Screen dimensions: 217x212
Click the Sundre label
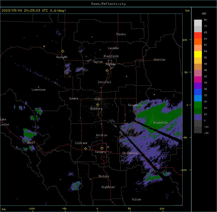(x=74, y=98)
